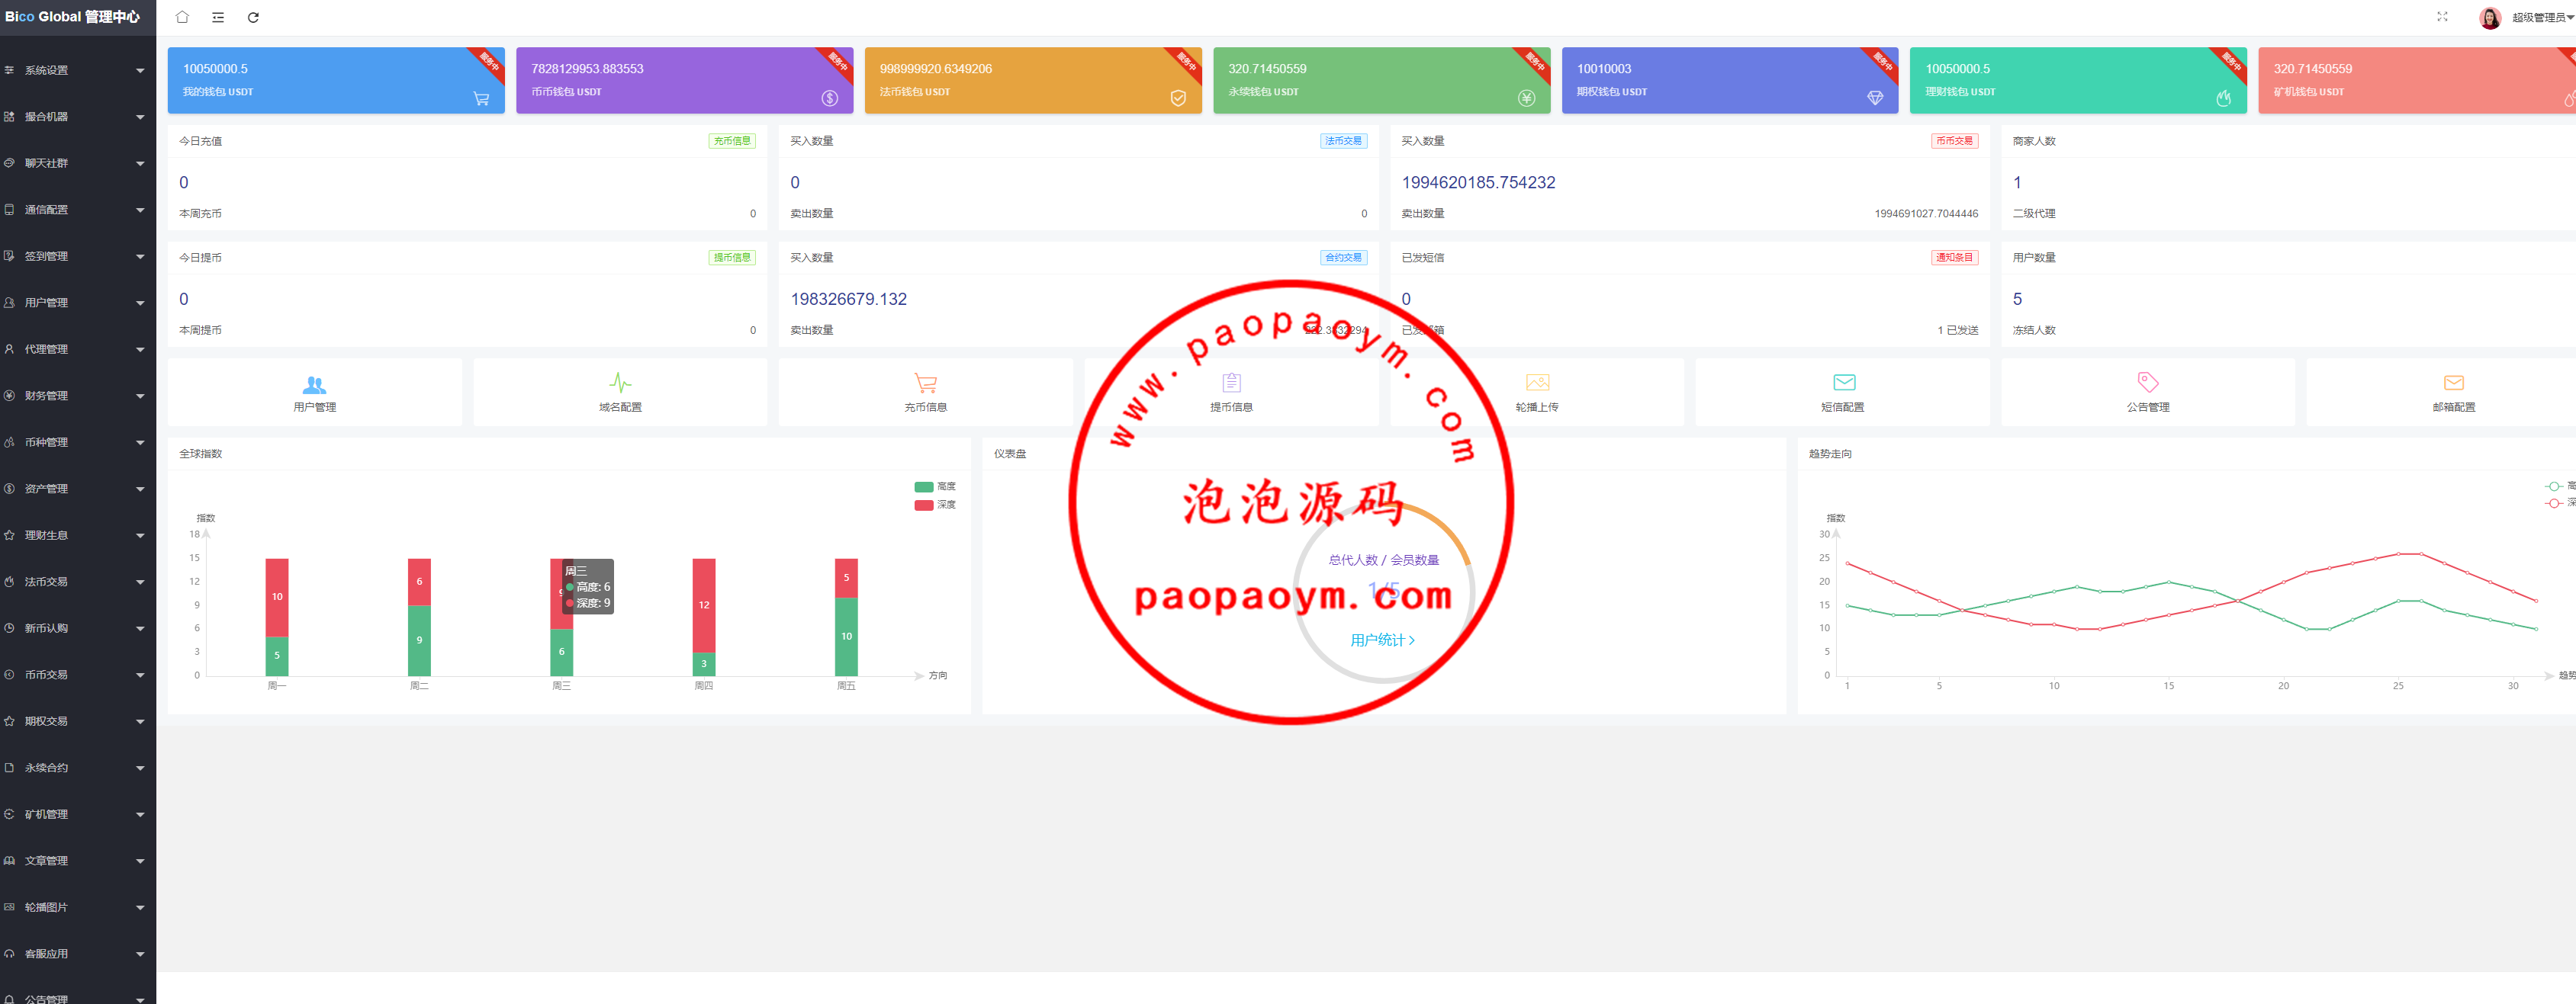Click Bico Global 管理中心 logo title
The width and height of the screenshot is (2576, 1004).
coord(72,17)
